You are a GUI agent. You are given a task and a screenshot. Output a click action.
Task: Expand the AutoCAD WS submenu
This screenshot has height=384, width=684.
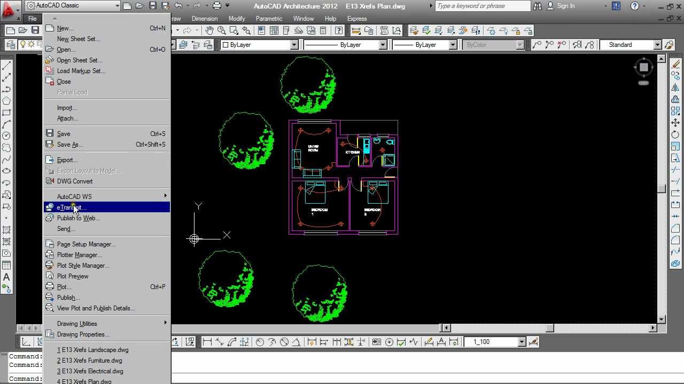coord(107,197)
